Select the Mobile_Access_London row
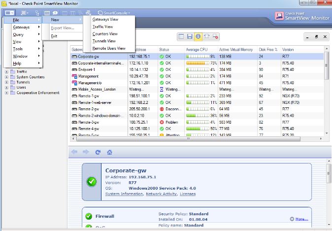This screenshot has width=332, height=231. pyautogui.click(x=197, y=89)
